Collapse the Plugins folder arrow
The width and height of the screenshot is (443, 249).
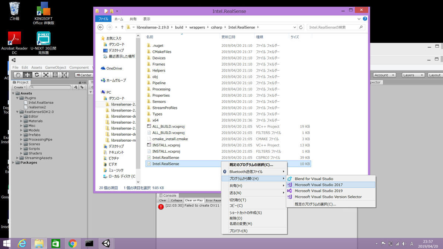pyautogui.click(x=17, y=98)
